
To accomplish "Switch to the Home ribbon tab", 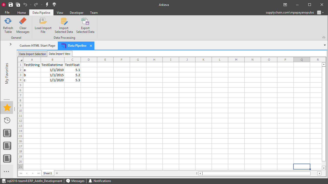I will [21, 12].
